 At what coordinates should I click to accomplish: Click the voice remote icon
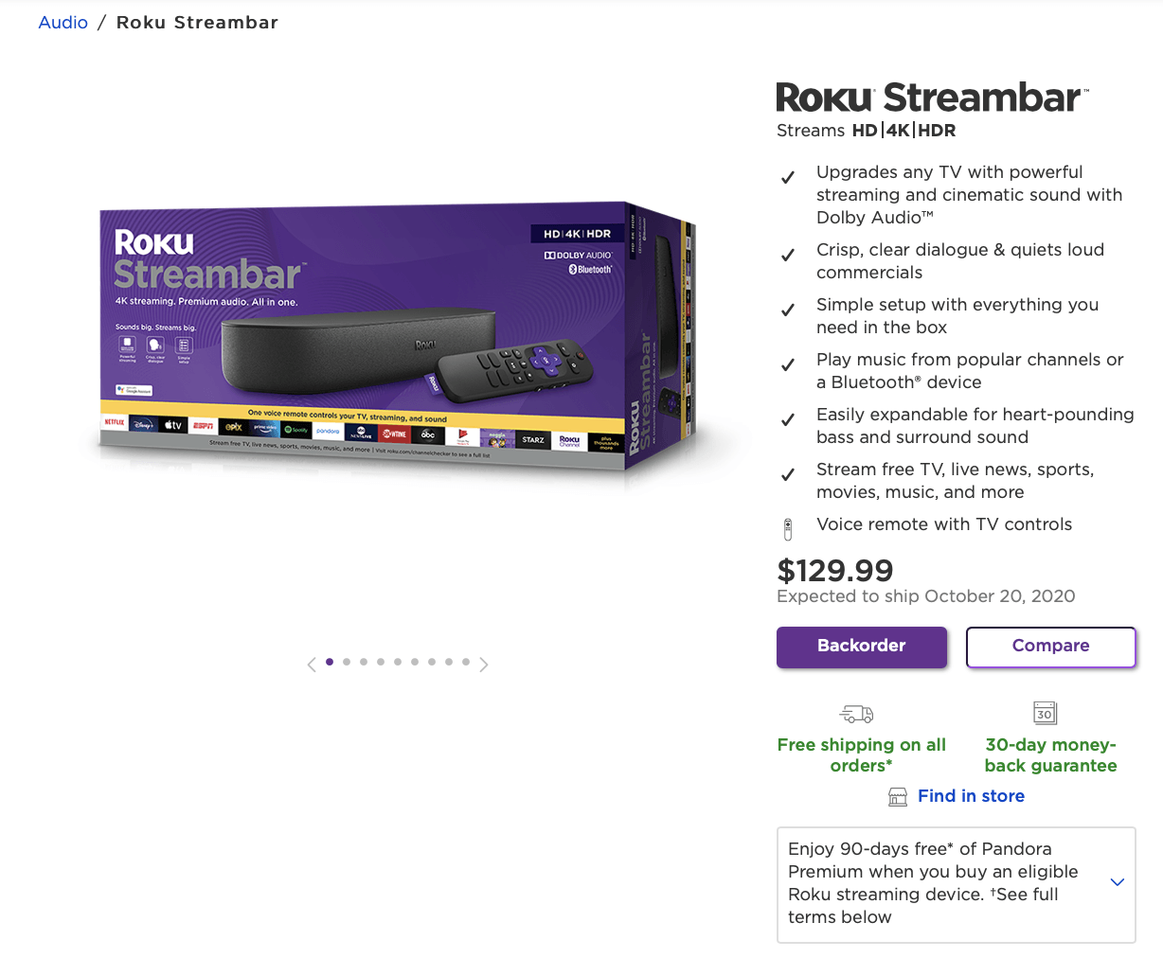[787, 528]
